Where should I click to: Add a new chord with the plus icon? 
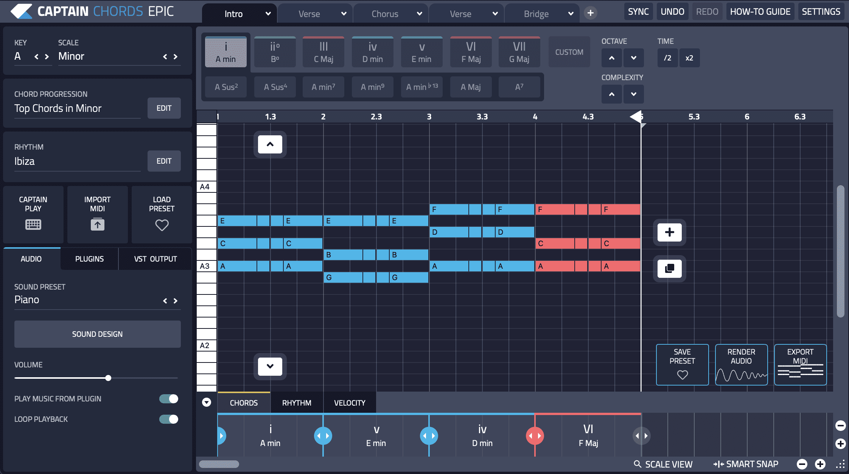669,232
